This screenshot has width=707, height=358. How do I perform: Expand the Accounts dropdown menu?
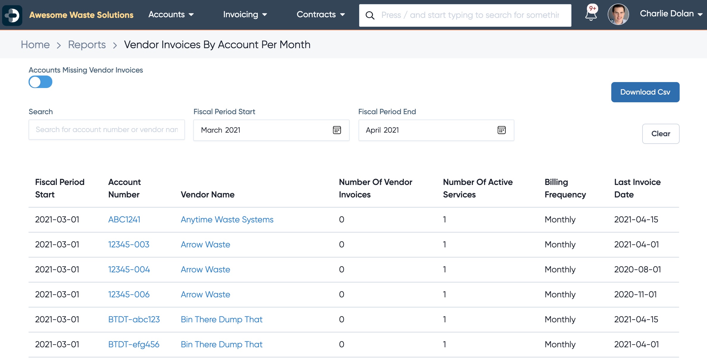click(x=171, y=14)
